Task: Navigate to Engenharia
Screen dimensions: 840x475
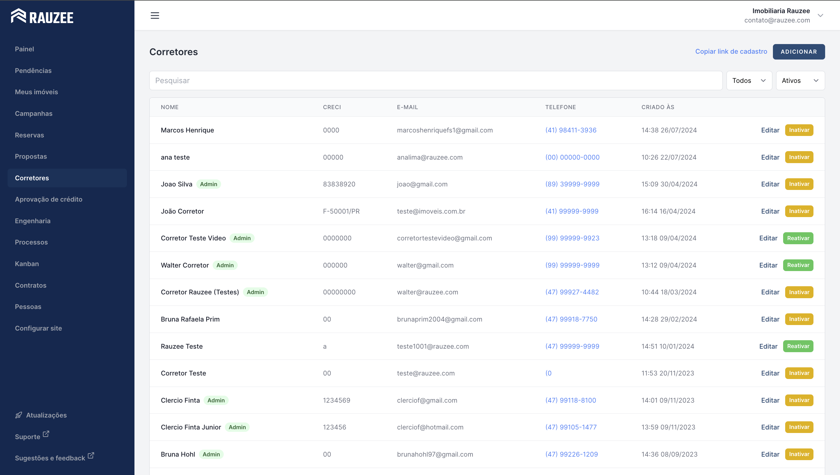Action: (x=33, y=221)
